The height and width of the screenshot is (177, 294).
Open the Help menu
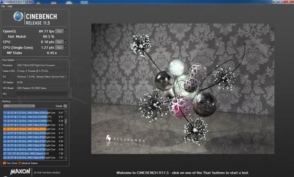pos(10,7)
